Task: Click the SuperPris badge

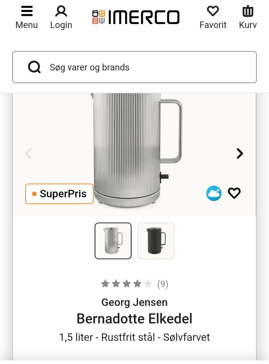Action: coord(59,194)
